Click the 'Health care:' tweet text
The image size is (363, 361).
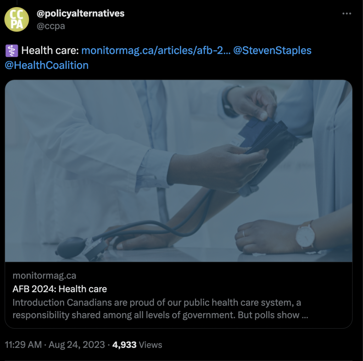tap(50, 50)
